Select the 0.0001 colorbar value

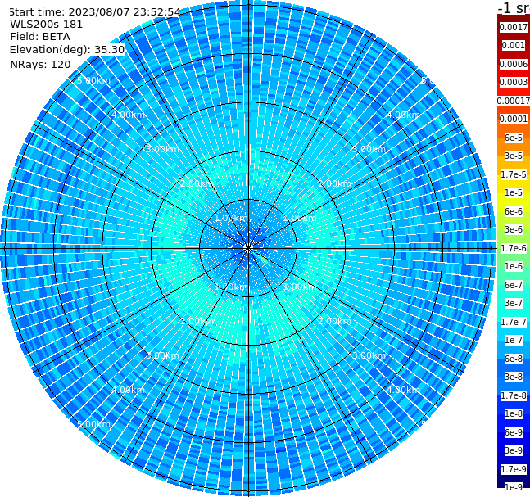[x=514, y=119]
